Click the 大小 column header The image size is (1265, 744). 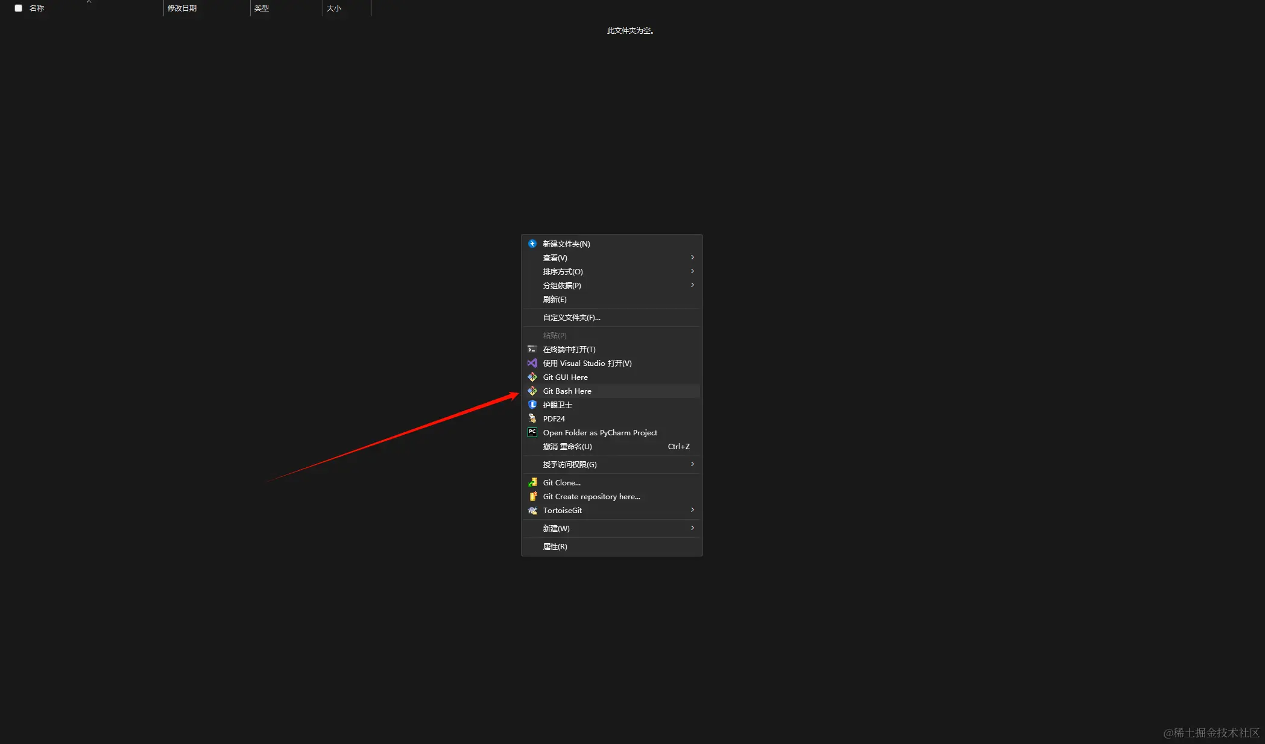(x=334, y=8)
